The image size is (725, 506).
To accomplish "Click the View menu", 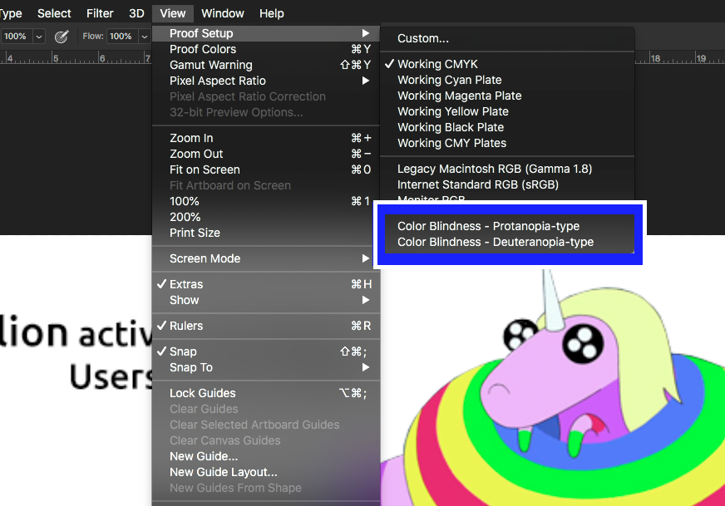I will pyautogui.click(x=172, y=13).
